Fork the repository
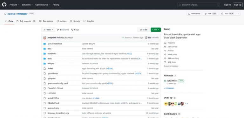The height and width of the screenshot is (118, 244). (x=210, y=14)
